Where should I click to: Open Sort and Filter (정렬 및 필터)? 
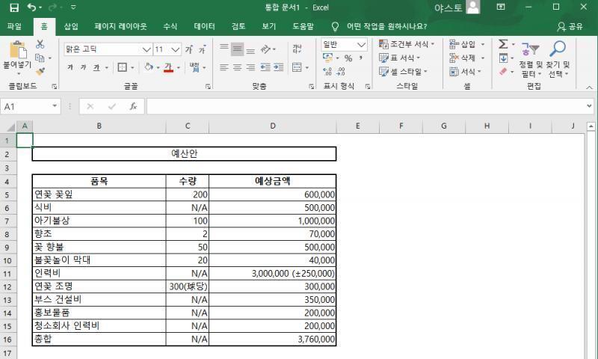point(530,60)
